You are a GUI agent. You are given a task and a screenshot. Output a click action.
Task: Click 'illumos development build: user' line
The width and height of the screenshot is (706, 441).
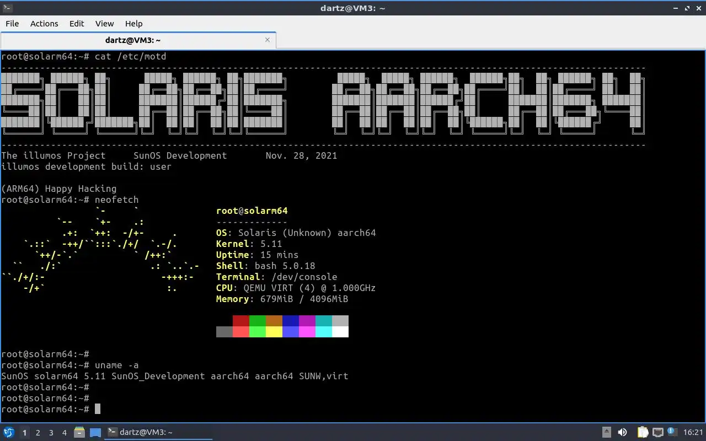click(x=86, y=166)
